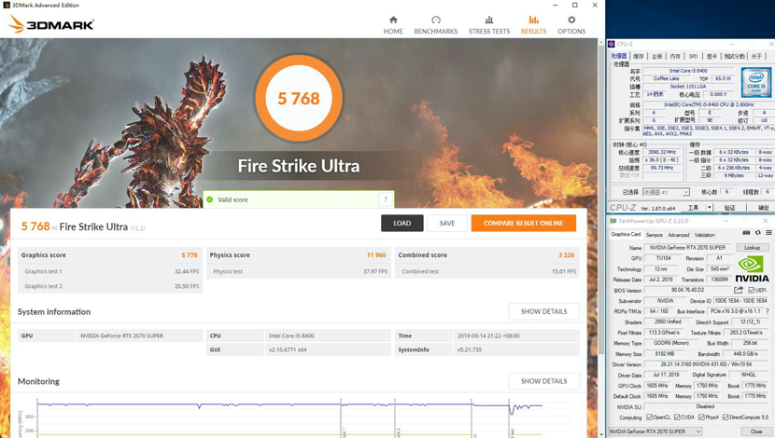
Task: Open the SPD tab in CPU-Z
Action: pos(693,56)
